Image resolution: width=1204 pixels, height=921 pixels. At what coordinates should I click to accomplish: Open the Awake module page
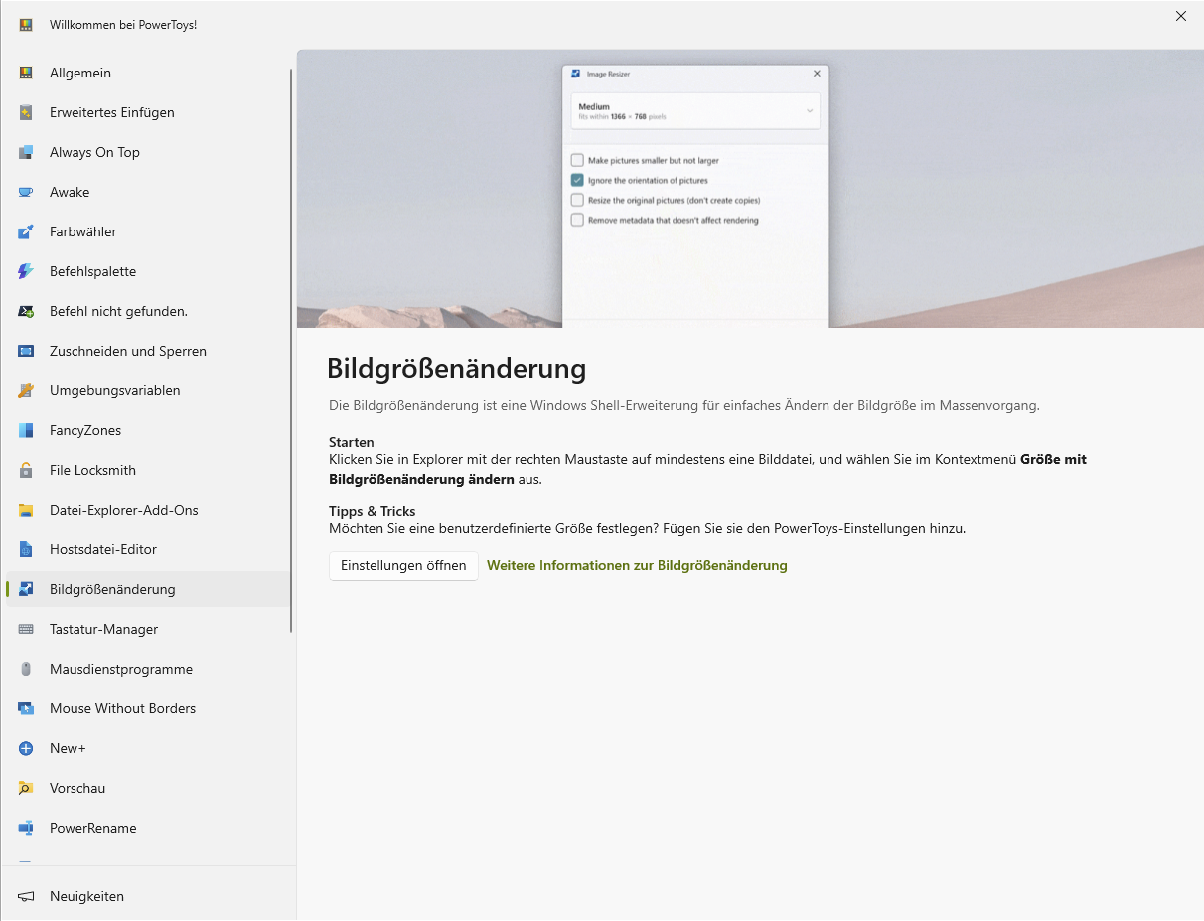pos(148,192)
